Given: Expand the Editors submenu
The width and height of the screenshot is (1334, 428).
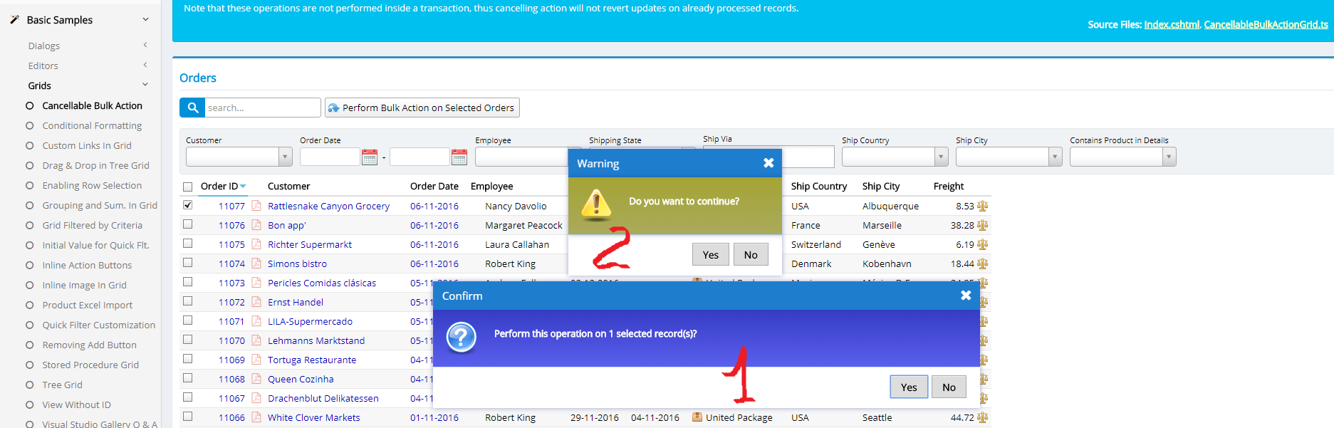Looking at the screenshot, I should click(145, 65).
